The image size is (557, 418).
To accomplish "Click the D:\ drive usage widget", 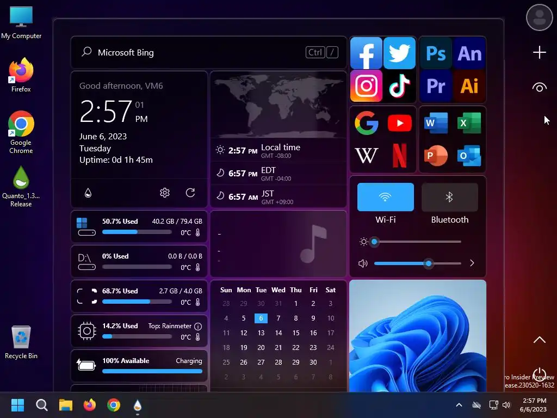I will pyautogui.click(x=139, y=261).
